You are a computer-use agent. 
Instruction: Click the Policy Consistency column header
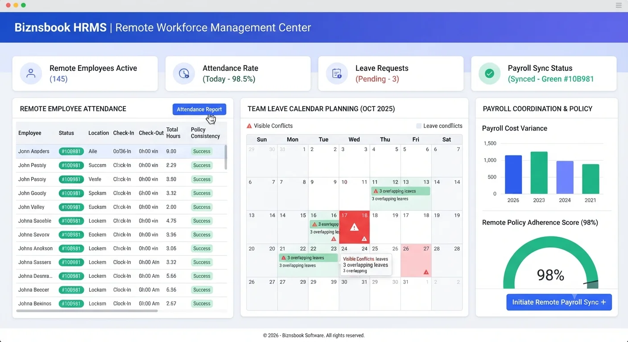(205, 133)
